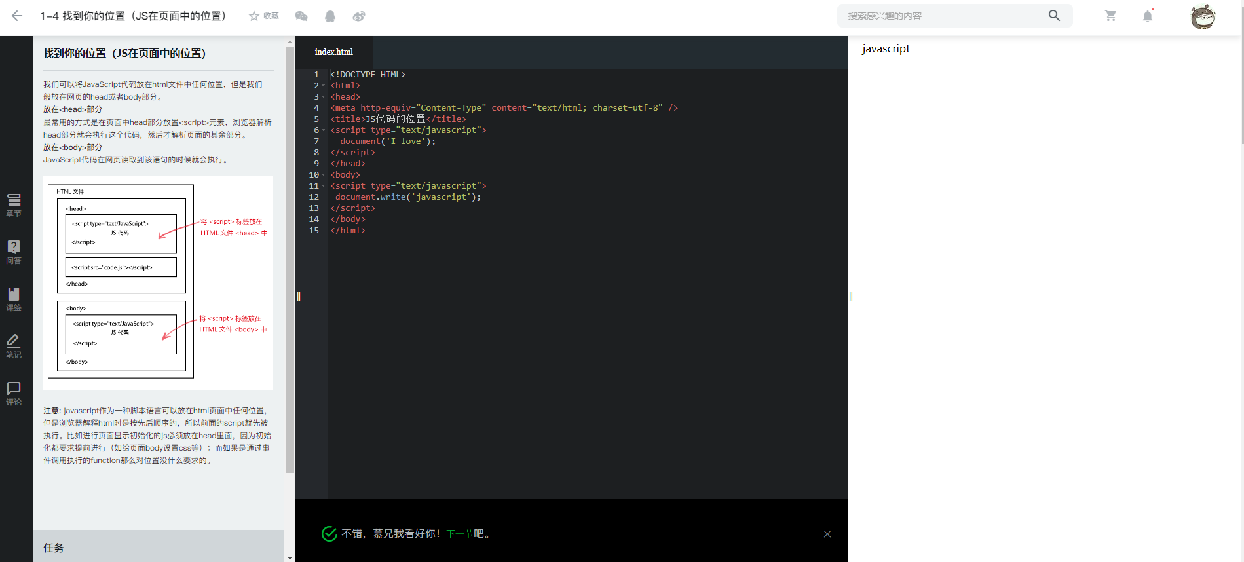Click the 放在<head>部分 subheading
Image resolution: width=1244 pixels, height=562 pixels.
tap(73, 109)
